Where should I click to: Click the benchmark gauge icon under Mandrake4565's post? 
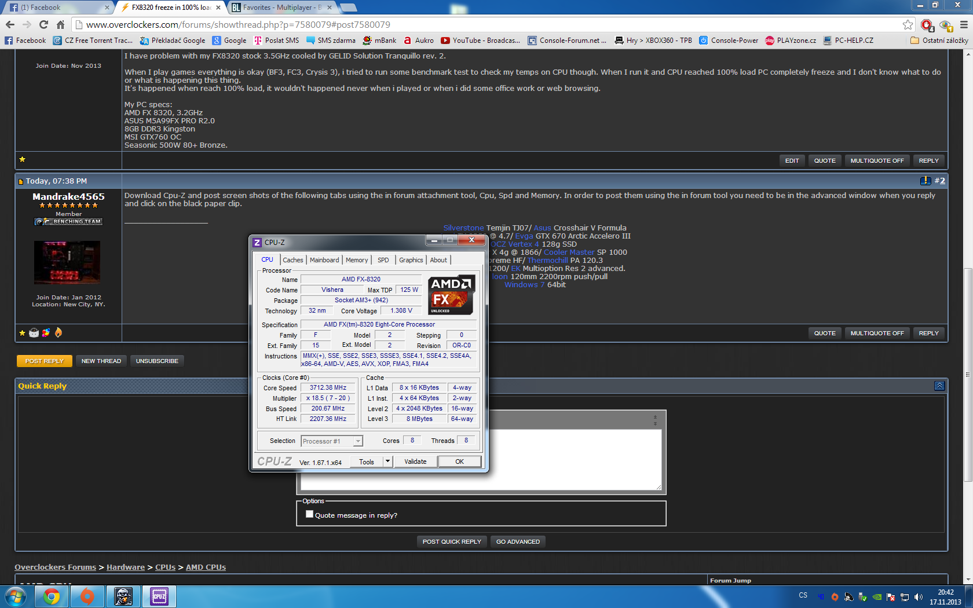tap(34, 332)
